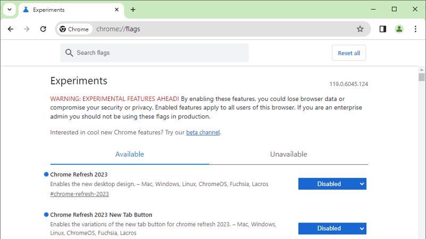Open Chrome Refresh 2023 New Tab Button dropdown

click(332, 228)
